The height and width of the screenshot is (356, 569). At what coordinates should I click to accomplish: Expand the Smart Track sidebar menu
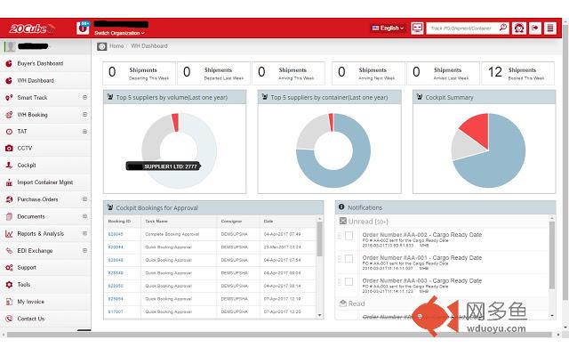click(x=84, y=97)
